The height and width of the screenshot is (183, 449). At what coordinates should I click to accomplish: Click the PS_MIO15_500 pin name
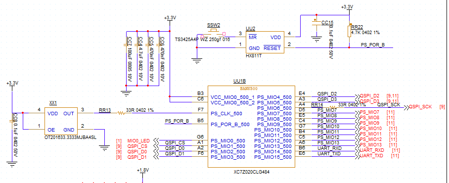coord(272,157)
